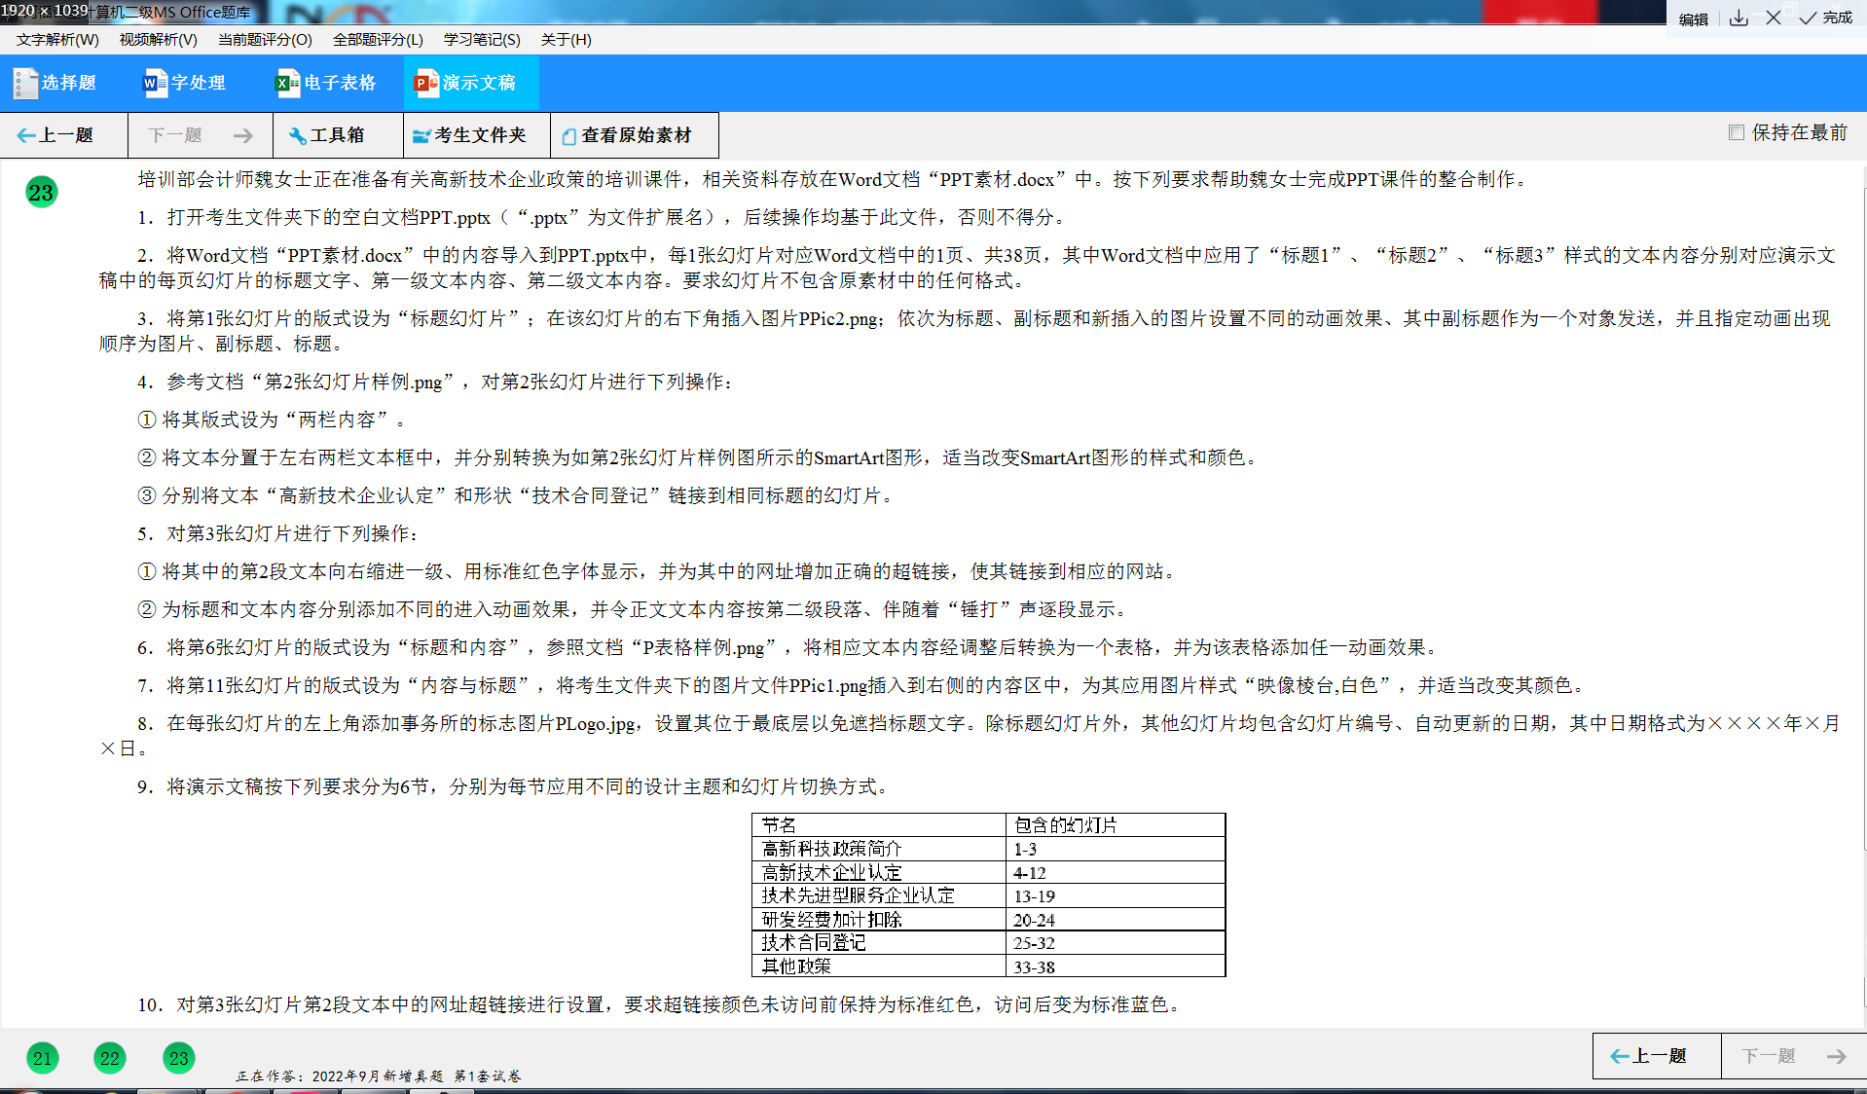1867x1094 pixels.
Task: Click the download icon beside 编辑
Action: [x=1739, y=18]
